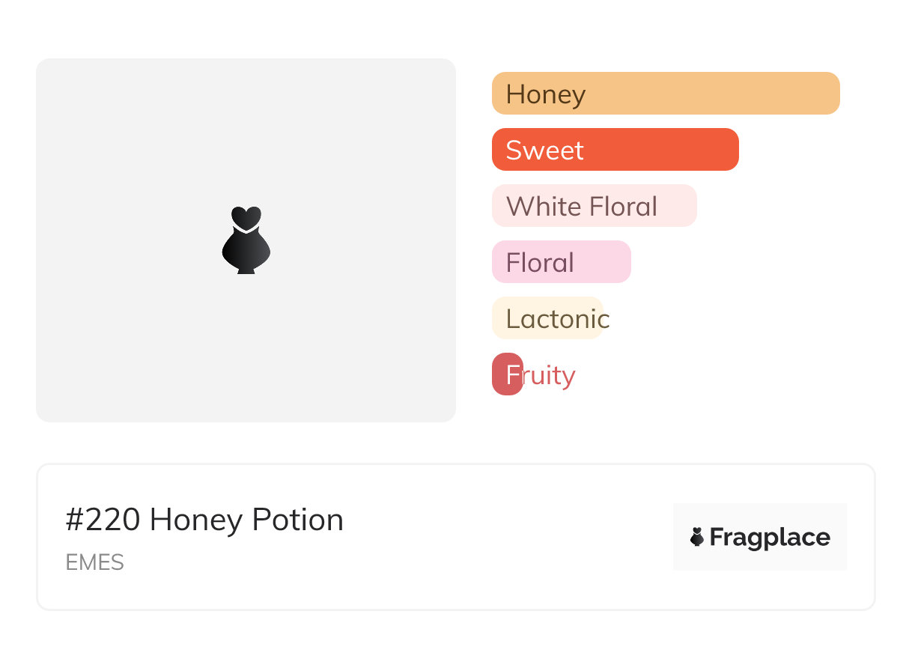
Task: Open the "#220 Honey Potion" title
Action: coord(204,520)
